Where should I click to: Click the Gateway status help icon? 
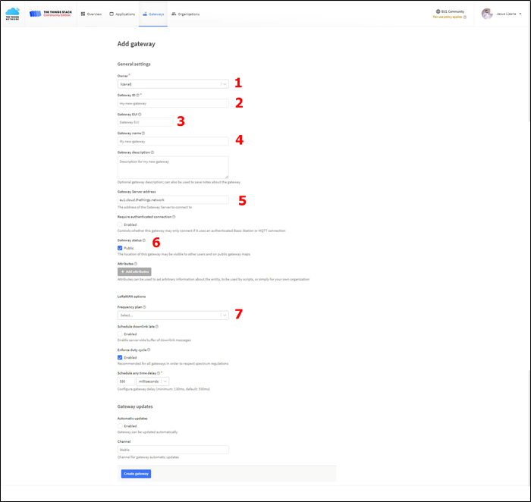144,240
